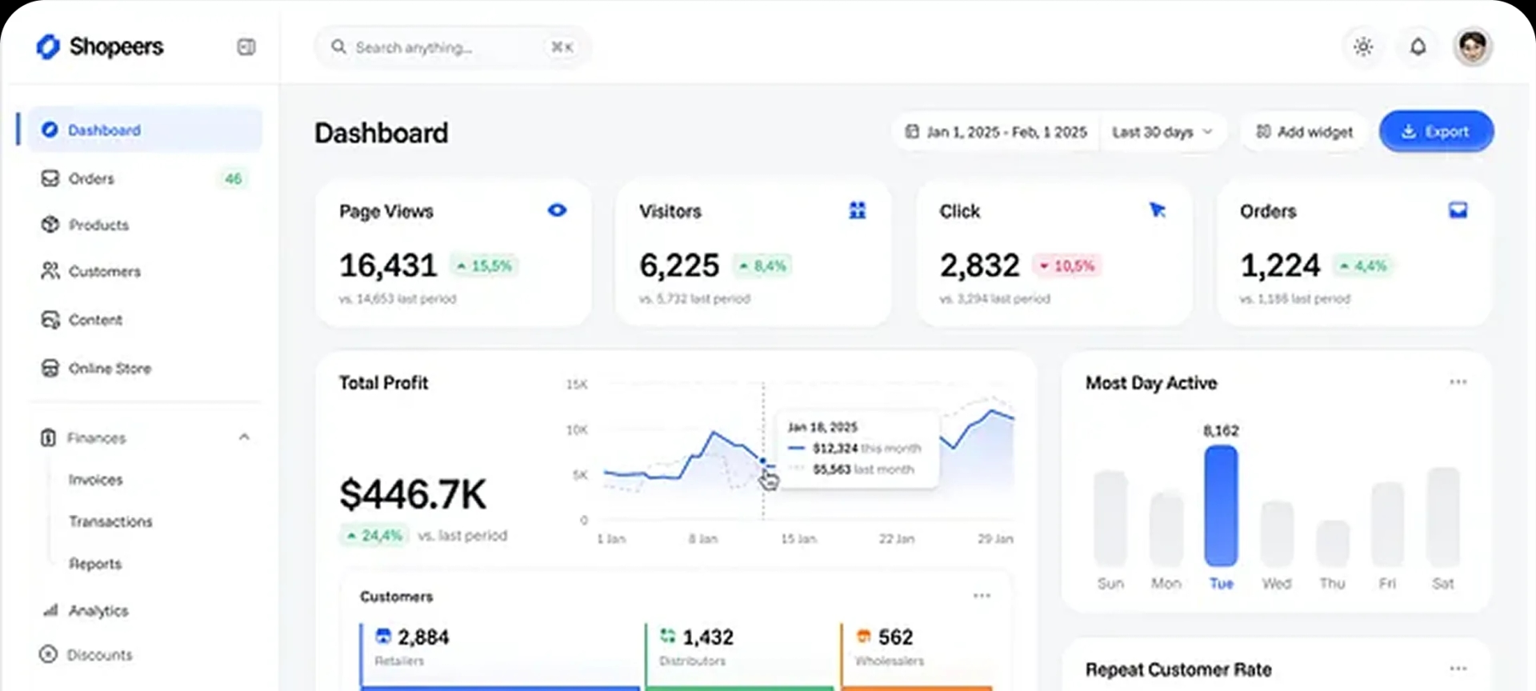Open Dashboard in sidebar
The height and width of the screenshot is (691, 1536).
click(146, 130)
